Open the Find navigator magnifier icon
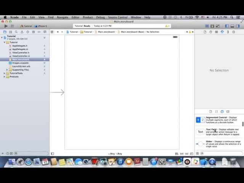The image size is (244, 183). 16,32
